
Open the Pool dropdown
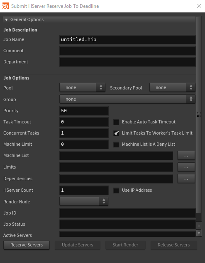pyautogui.click(x=83, y=87)
